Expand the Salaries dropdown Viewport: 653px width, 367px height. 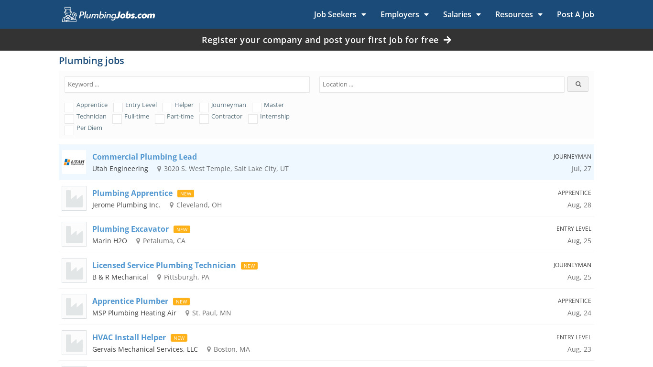click(462, 14)
